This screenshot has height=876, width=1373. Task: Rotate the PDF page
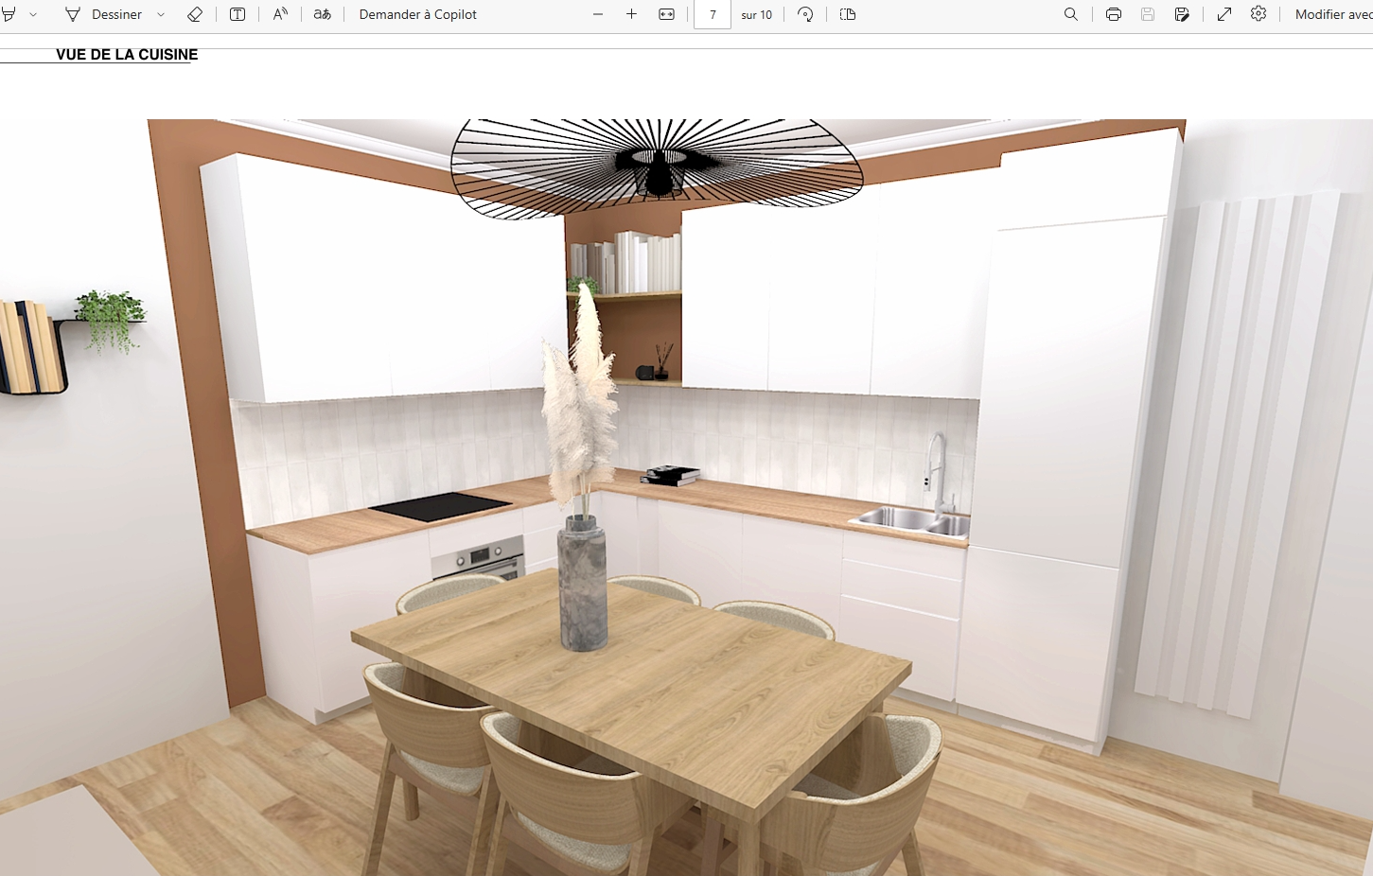[x=806, y=14]
